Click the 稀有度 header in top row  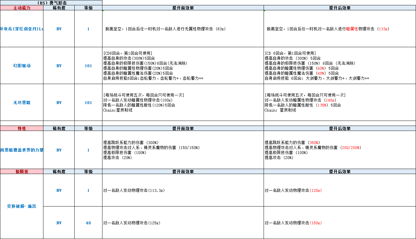pyautogui.click(x=59, y=8)
